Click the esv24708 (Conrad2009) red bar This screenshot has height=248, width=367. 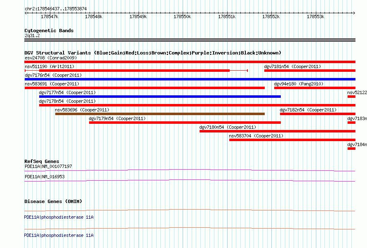[190, 62]
